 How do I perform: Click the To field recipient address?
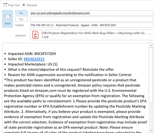60,13
